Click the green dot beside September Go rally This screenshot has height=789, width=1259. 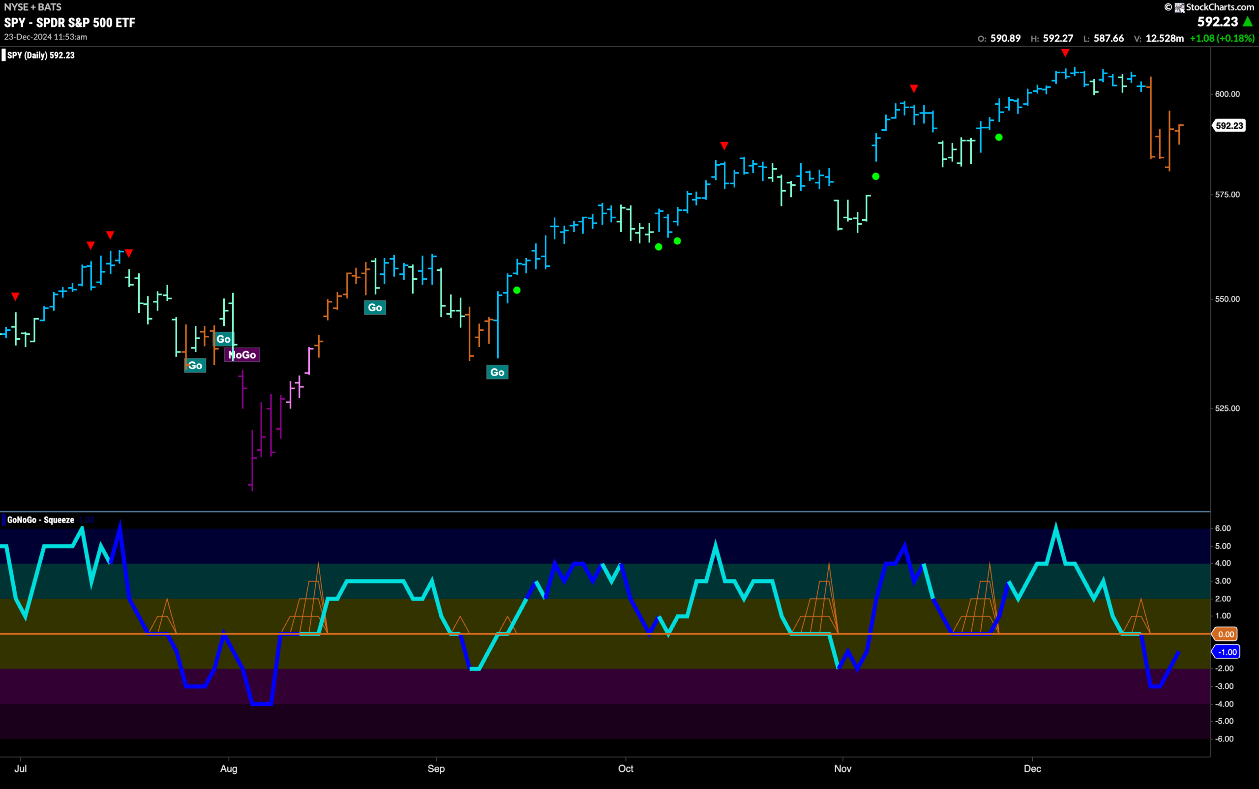point(517,290)
